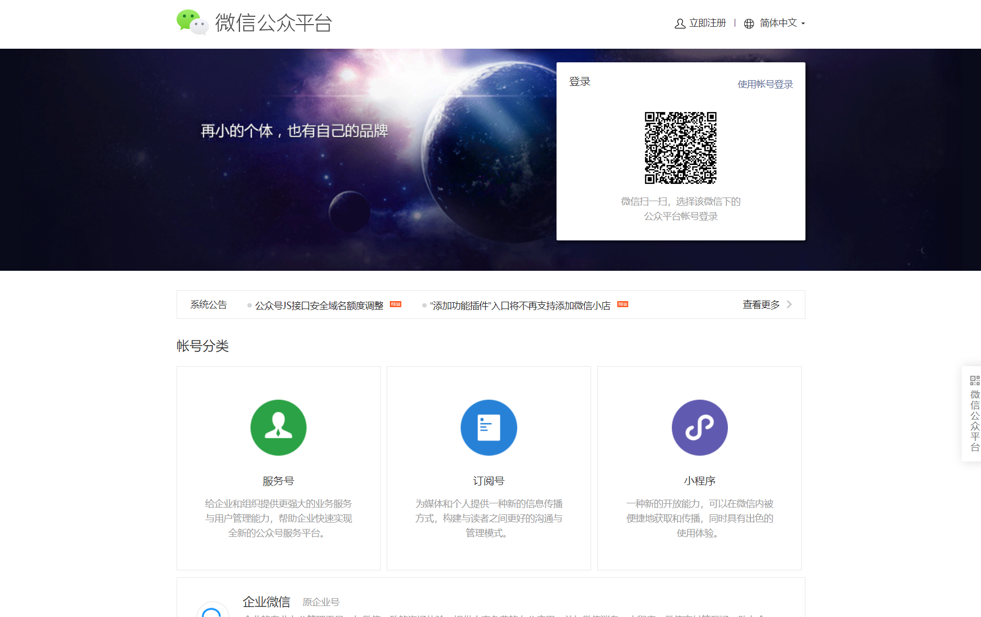This screenshot has height=617, width=981.
Task: Click the chevron next to 查看更多
Action: tap(789, 304)
